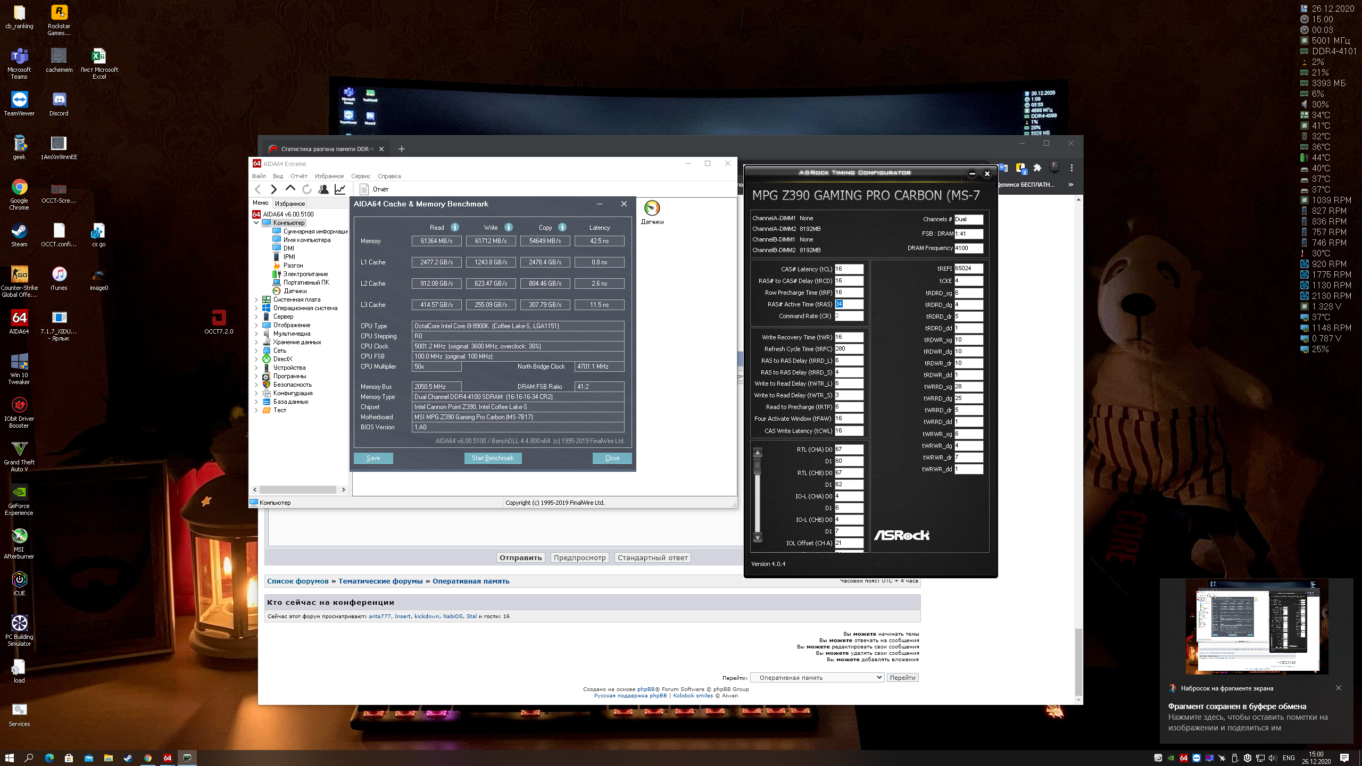Click the Отчёт report toolbar button
Viewport: 1362px width, 766px height.
pos(375,189)
